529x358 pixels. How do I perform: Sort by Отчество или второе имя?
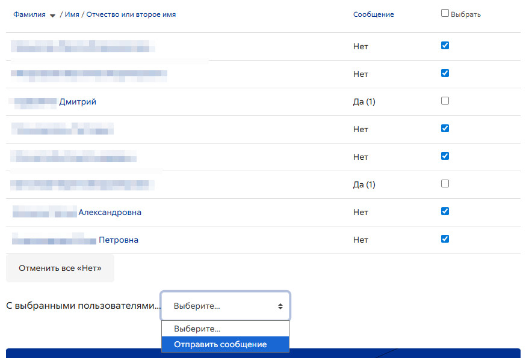(131, 14)
